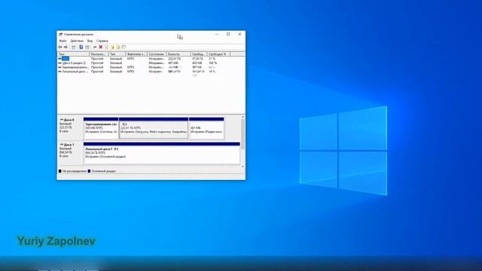Sort by the Емкость column header
This screenshot has height=271, width=482.
pos(178,54)
